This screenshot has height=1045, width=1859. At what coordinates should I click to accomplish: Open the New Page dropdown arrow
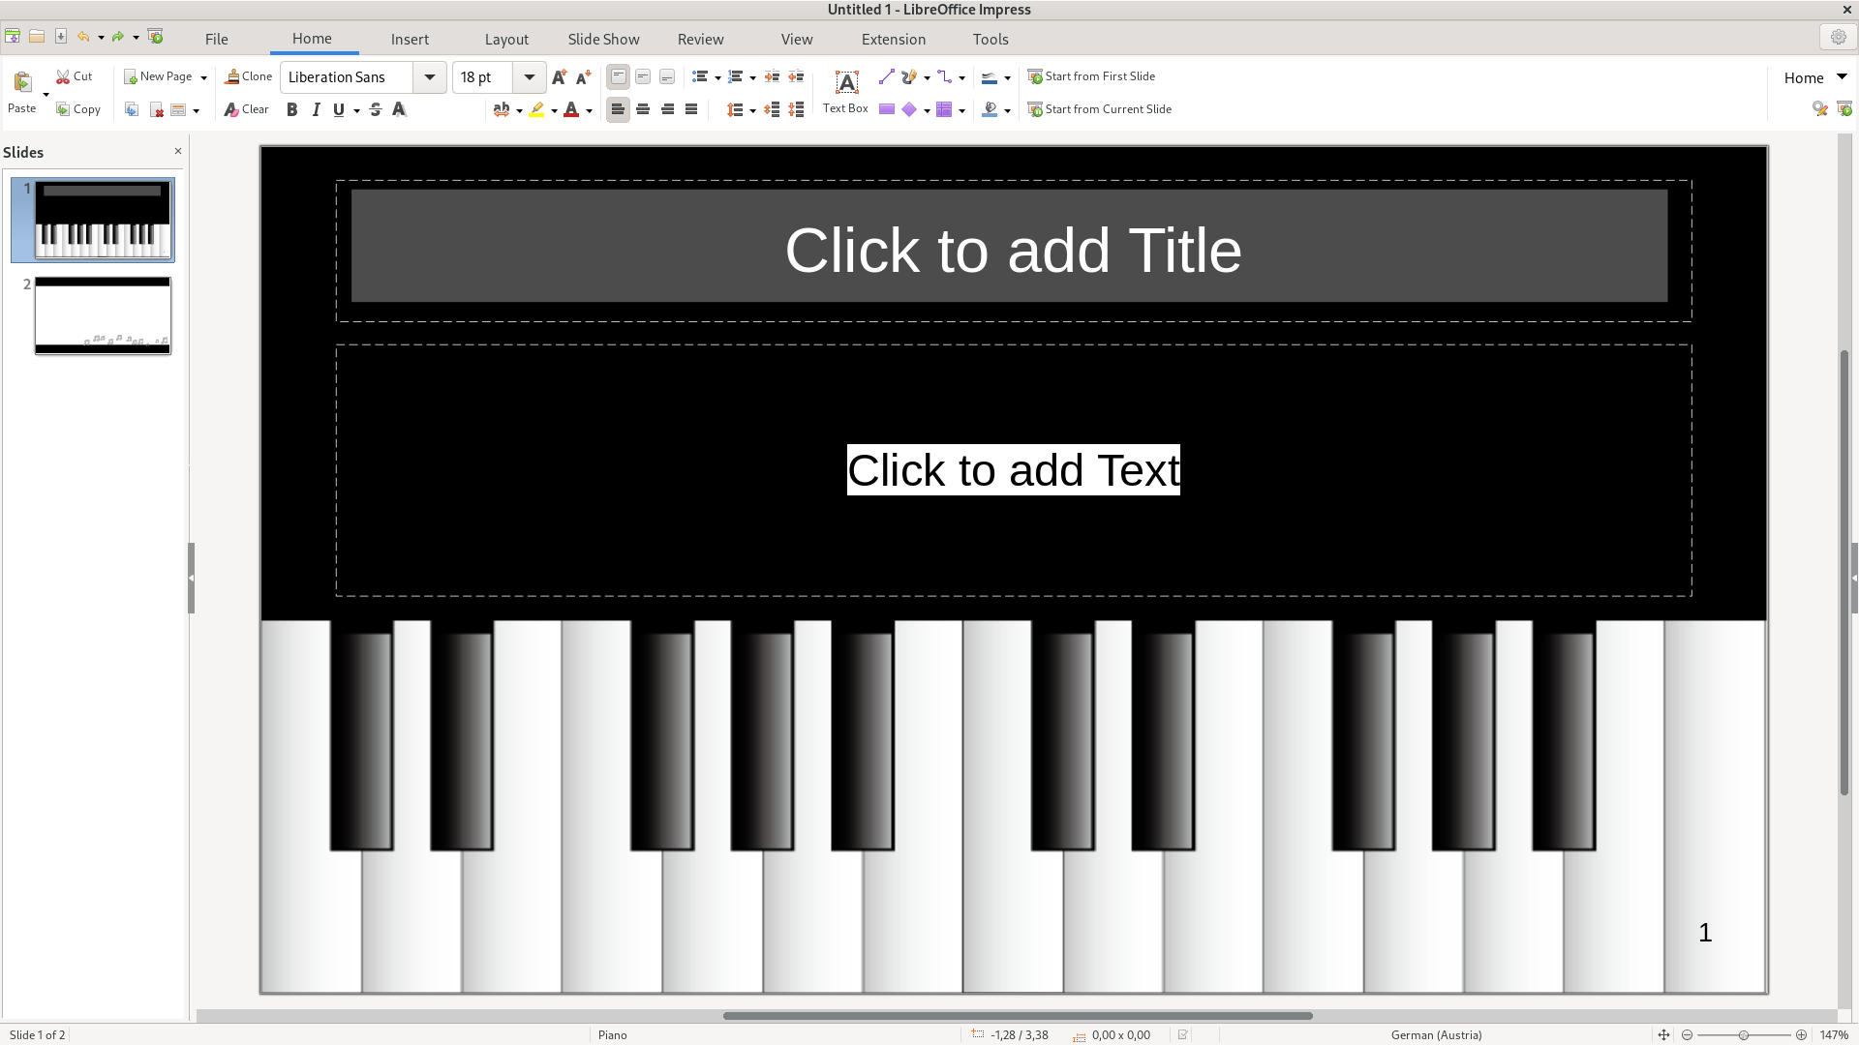[x=203, y=77]
